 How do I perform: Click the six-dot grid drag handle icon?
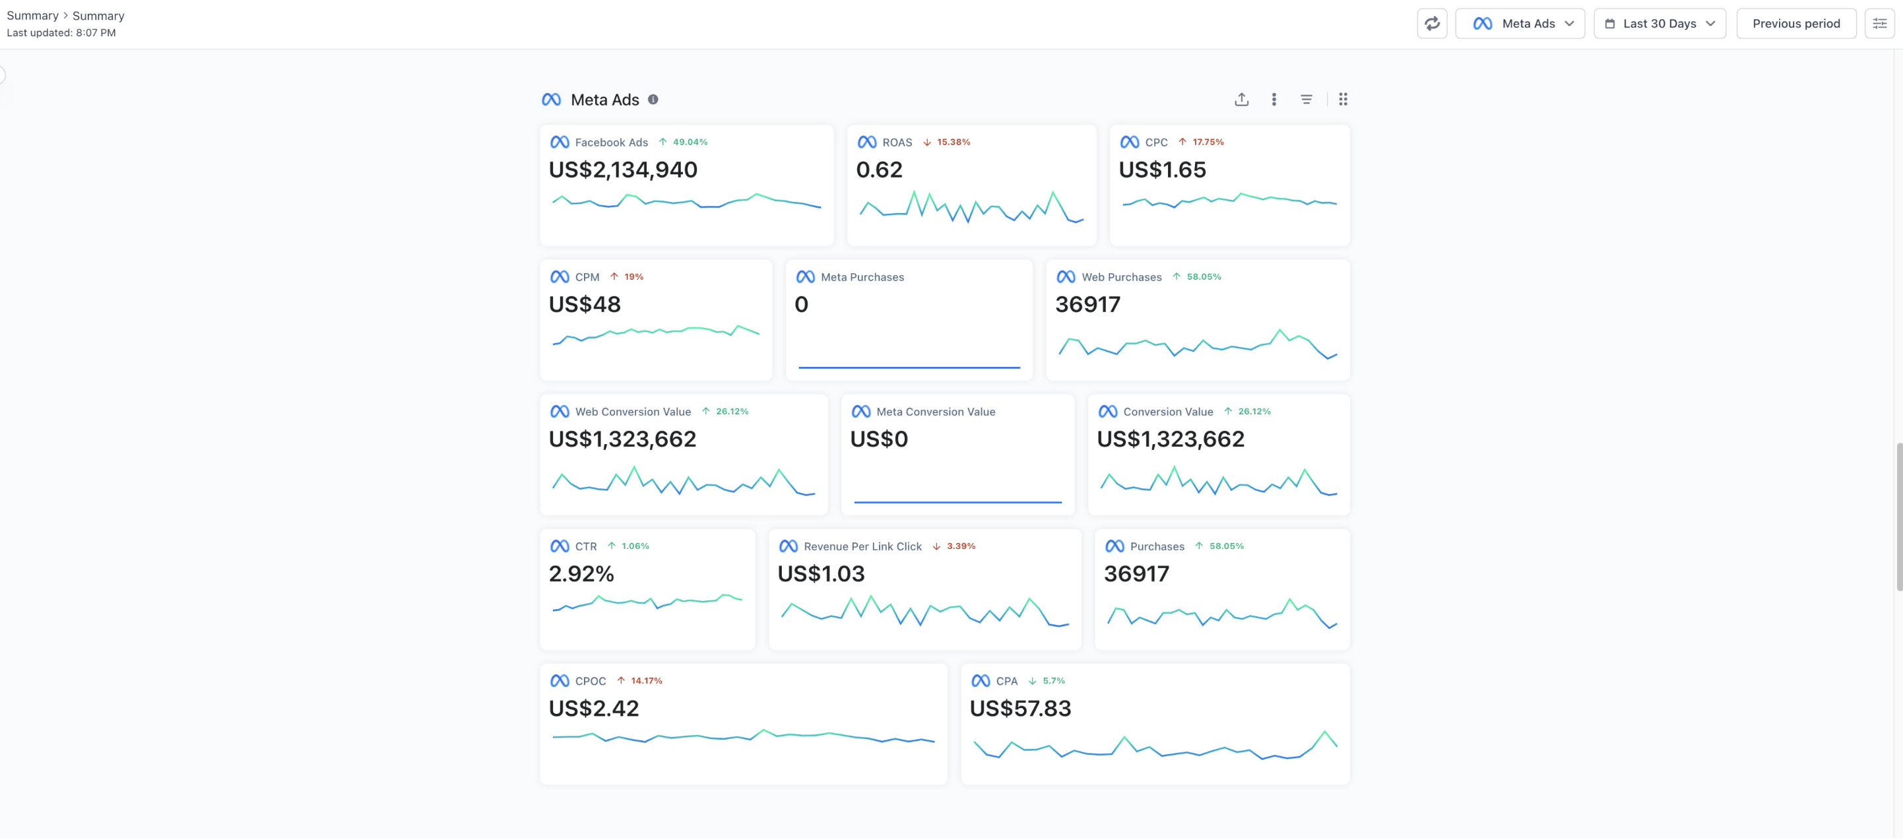[1343, 99]
